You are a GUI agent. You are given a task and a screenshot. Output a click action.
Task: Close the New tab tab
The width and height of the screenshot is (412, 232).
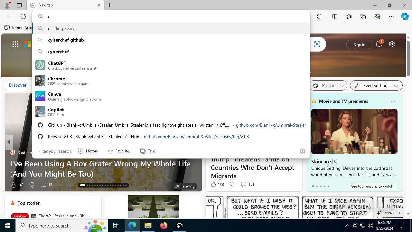pos(99,5)
